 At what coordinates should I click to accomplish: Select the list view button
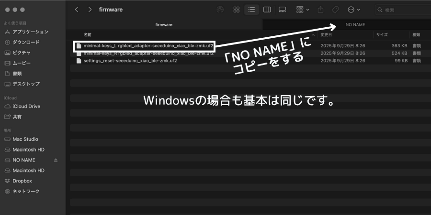[x=251, y=10]
